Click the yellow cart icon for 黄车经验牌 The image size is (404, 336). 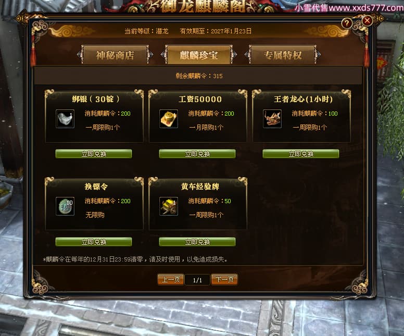(169, 206)
